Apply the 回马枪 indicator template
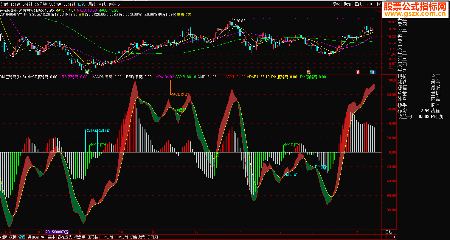The image size is (450, 240). click(x=93, y=237)
